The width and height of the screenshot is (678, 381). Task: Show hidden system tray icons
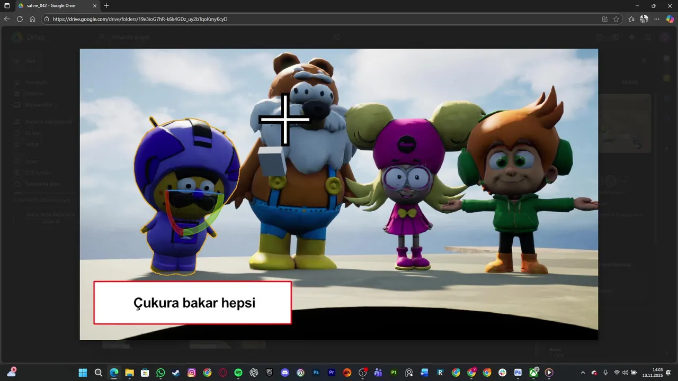pyautogui.click(x=583, y=373)
